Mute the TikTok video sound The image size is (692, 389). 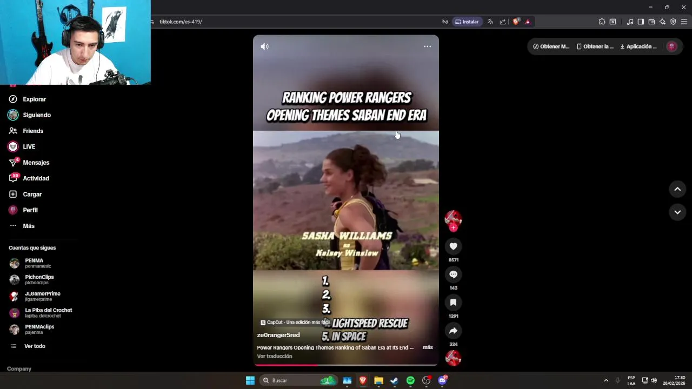coord(264,46)
